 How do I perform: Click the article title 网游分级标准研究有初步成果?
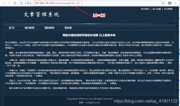pyautogui.click(x=80, y=35)
